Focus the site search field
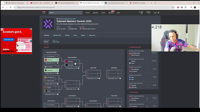This screenshot has width=200, height=112. click(66, 12)
